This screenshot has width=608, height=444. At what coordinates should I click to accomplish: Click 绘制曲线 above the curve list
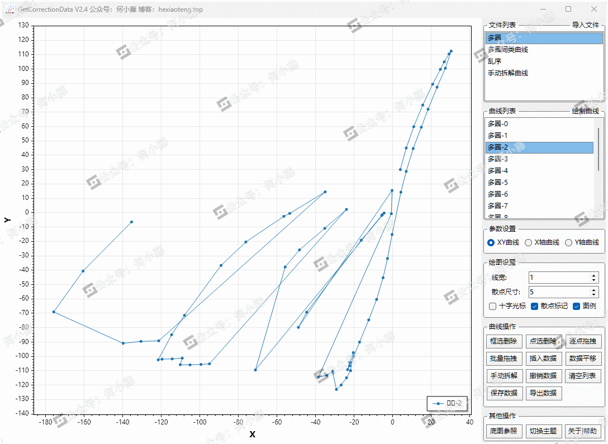(585, 112)
